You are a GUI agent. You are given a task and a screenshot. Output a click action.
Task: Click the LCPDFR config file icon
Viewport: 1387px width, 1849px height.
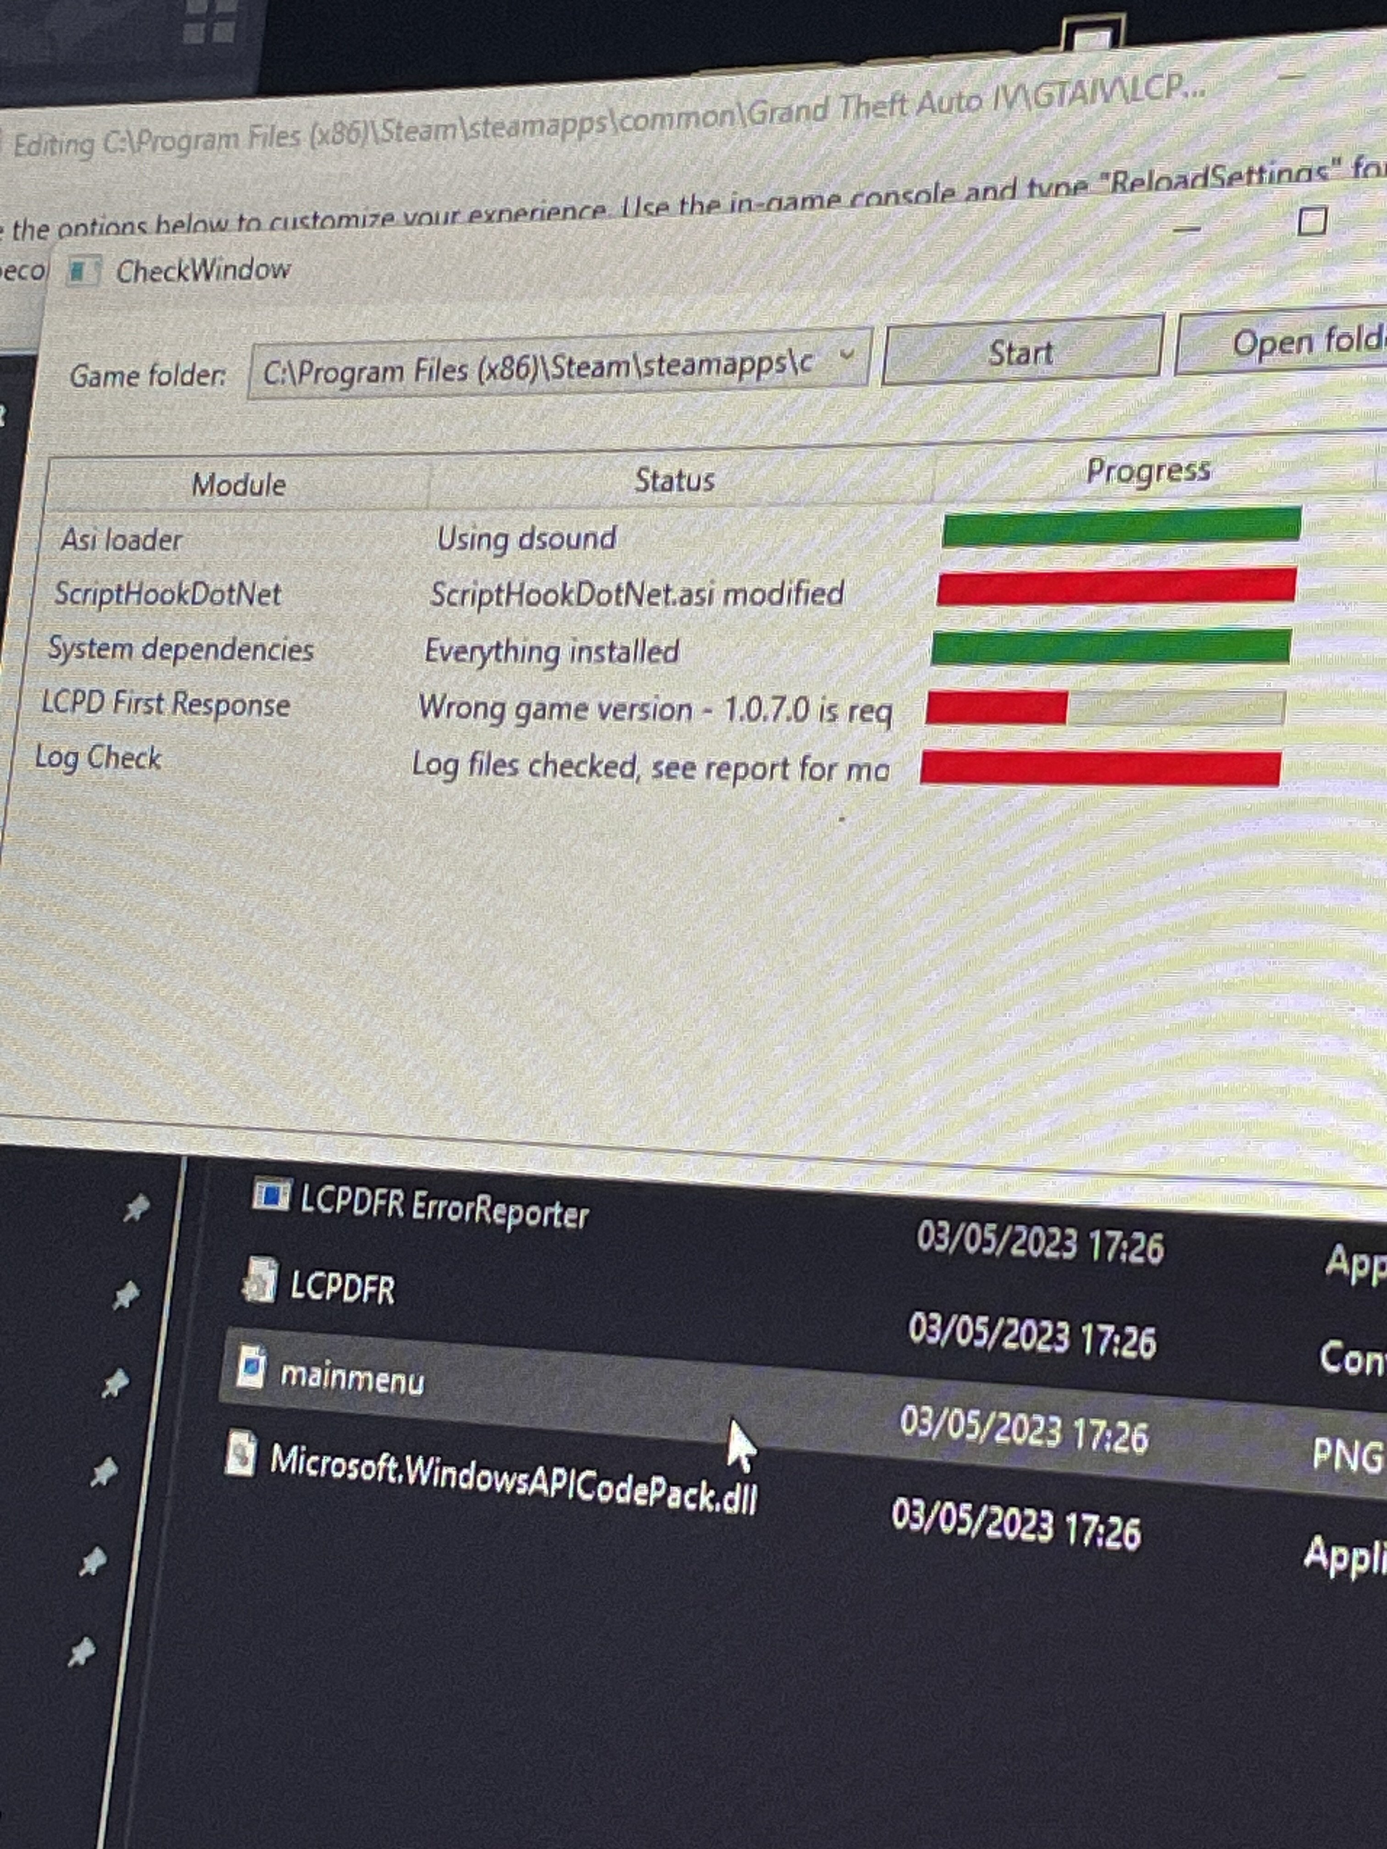click(x=260, y=1281)
